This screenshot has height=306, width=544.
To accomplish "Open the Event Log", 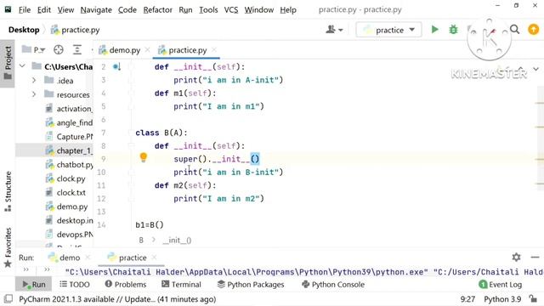I will click(x=501, y=284).
